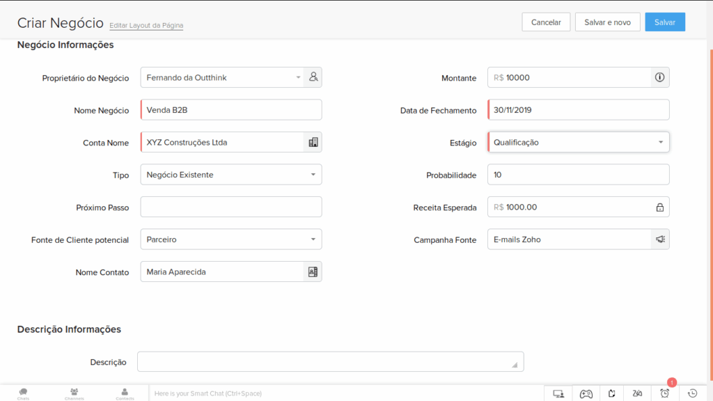Open campaign lookup megaphone icon
Image resolution: width=713 pixels, height=401 pixels.
[x=660, y=239]
